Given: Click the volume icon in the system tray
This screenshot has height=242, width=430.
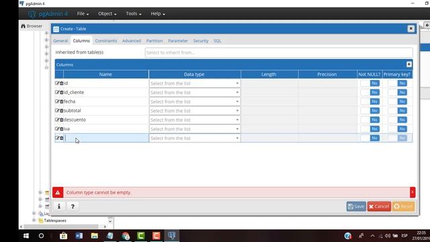Looking at the screenshot, I should (x=388, y=236).
